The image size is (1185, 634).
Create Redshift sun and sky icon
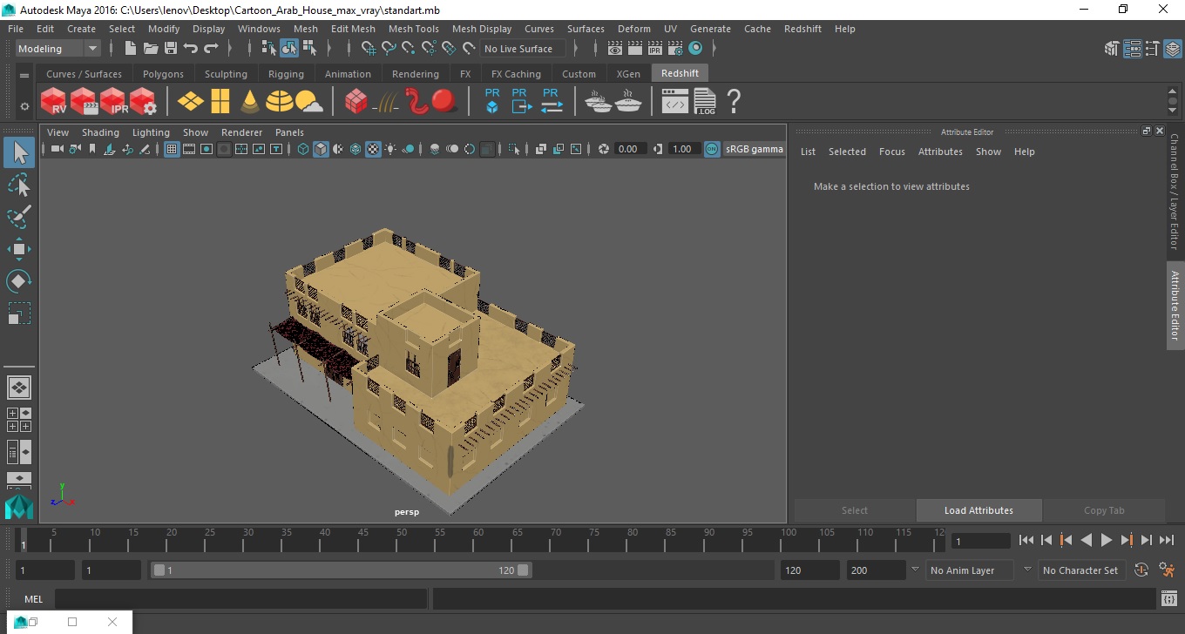pos(309,102)
